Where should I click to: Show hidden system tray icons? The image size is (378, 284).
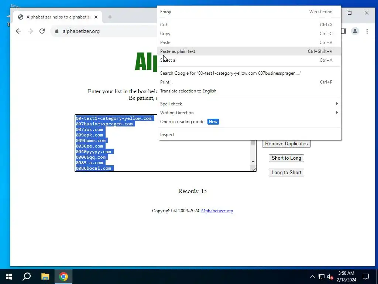[x=312, y=277]
